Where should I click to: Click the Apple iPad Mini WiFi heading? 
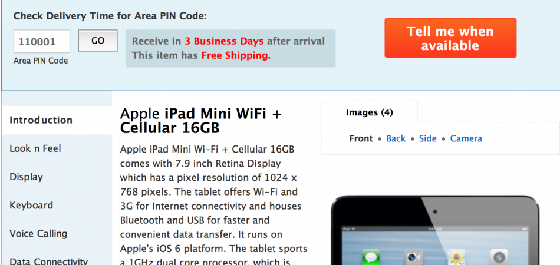[200, 121]
